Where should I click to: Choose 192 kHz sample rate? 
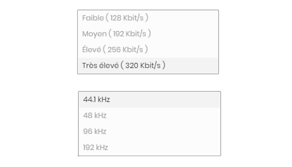click(96, 147)
